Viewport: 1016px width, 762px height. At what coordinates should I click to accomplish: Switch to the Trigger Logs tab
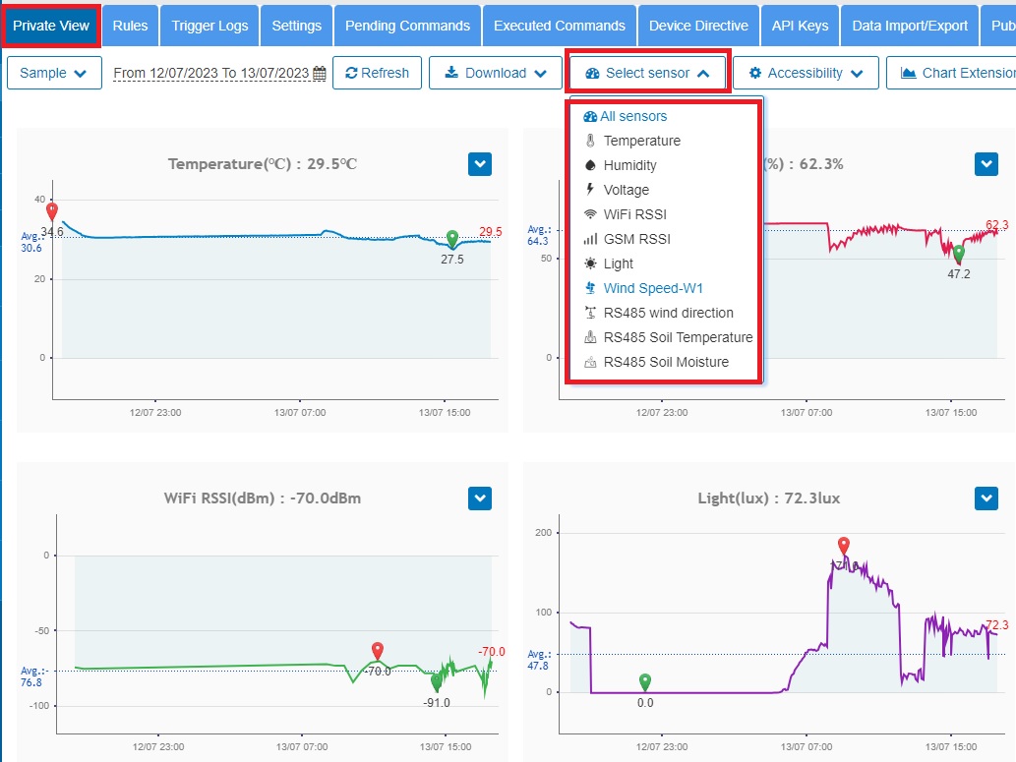(211, 26)
